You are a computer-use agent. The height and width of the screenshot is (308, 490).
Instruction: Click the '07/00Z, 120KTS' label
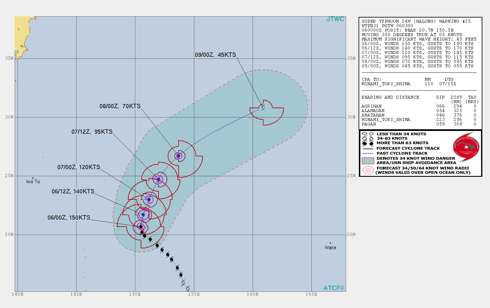pos(79,167)
